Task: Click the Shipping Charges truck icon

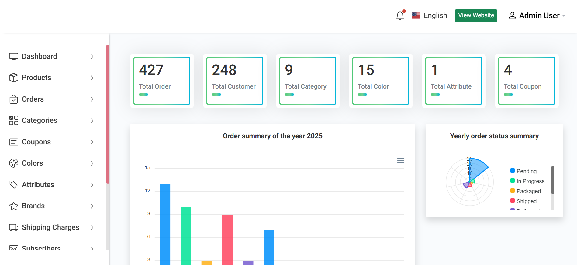Action: pyautogui.click(x=14, y=227)
